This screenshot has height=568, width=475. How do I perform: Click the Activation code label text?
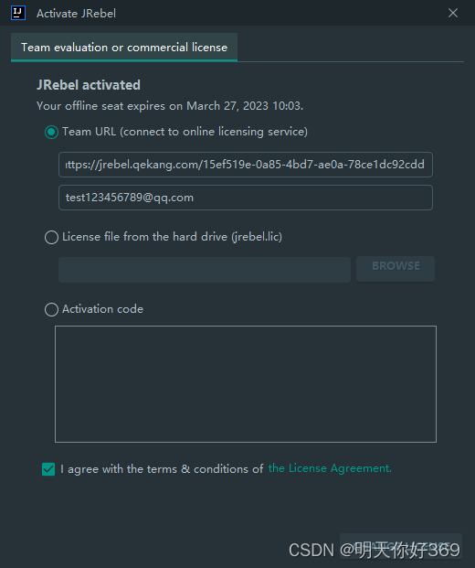(102, 309)
